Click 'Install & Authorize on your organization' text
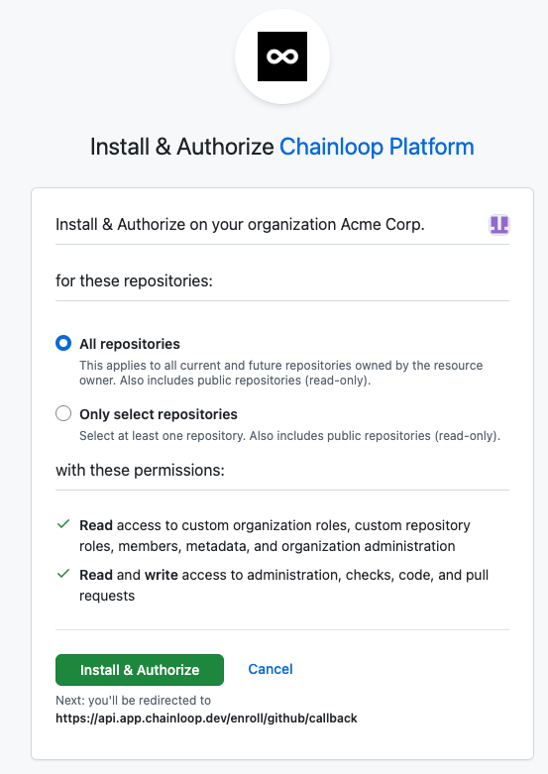The width and height of the screenshot is (548, 774). pos(197,225)
